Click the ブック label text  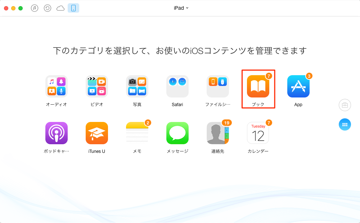[258, 104]
